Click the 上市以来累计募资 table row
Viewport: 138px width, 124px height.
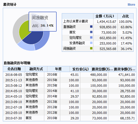click(98, 21)
